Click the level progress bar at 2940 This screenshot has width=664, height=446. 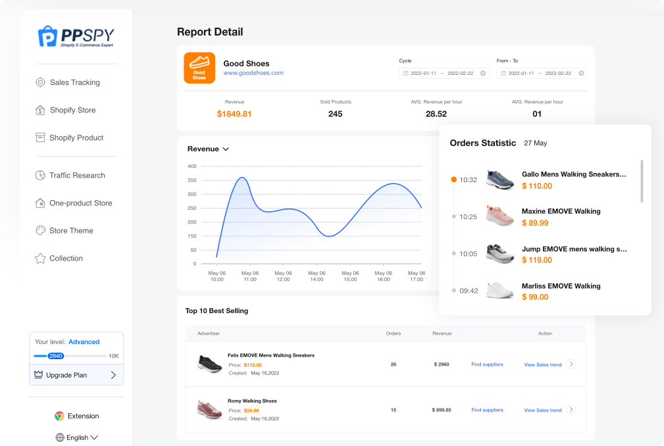click(x=56, y=356)
